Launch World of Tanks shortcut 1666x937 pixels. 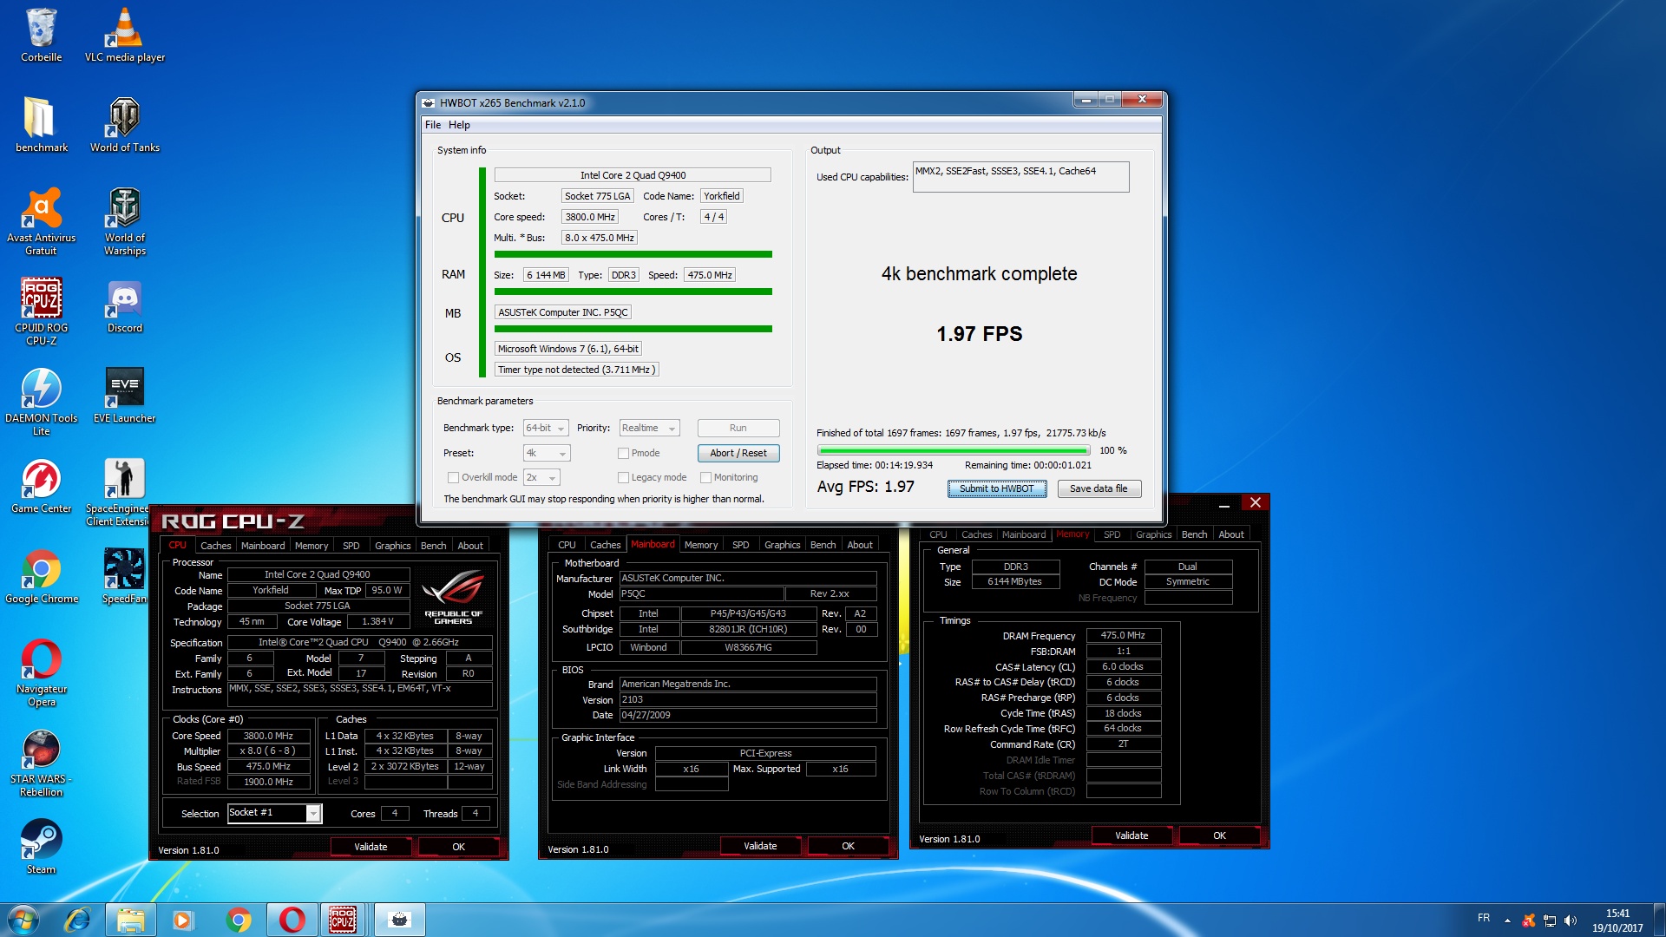click(x=125, y=125)
